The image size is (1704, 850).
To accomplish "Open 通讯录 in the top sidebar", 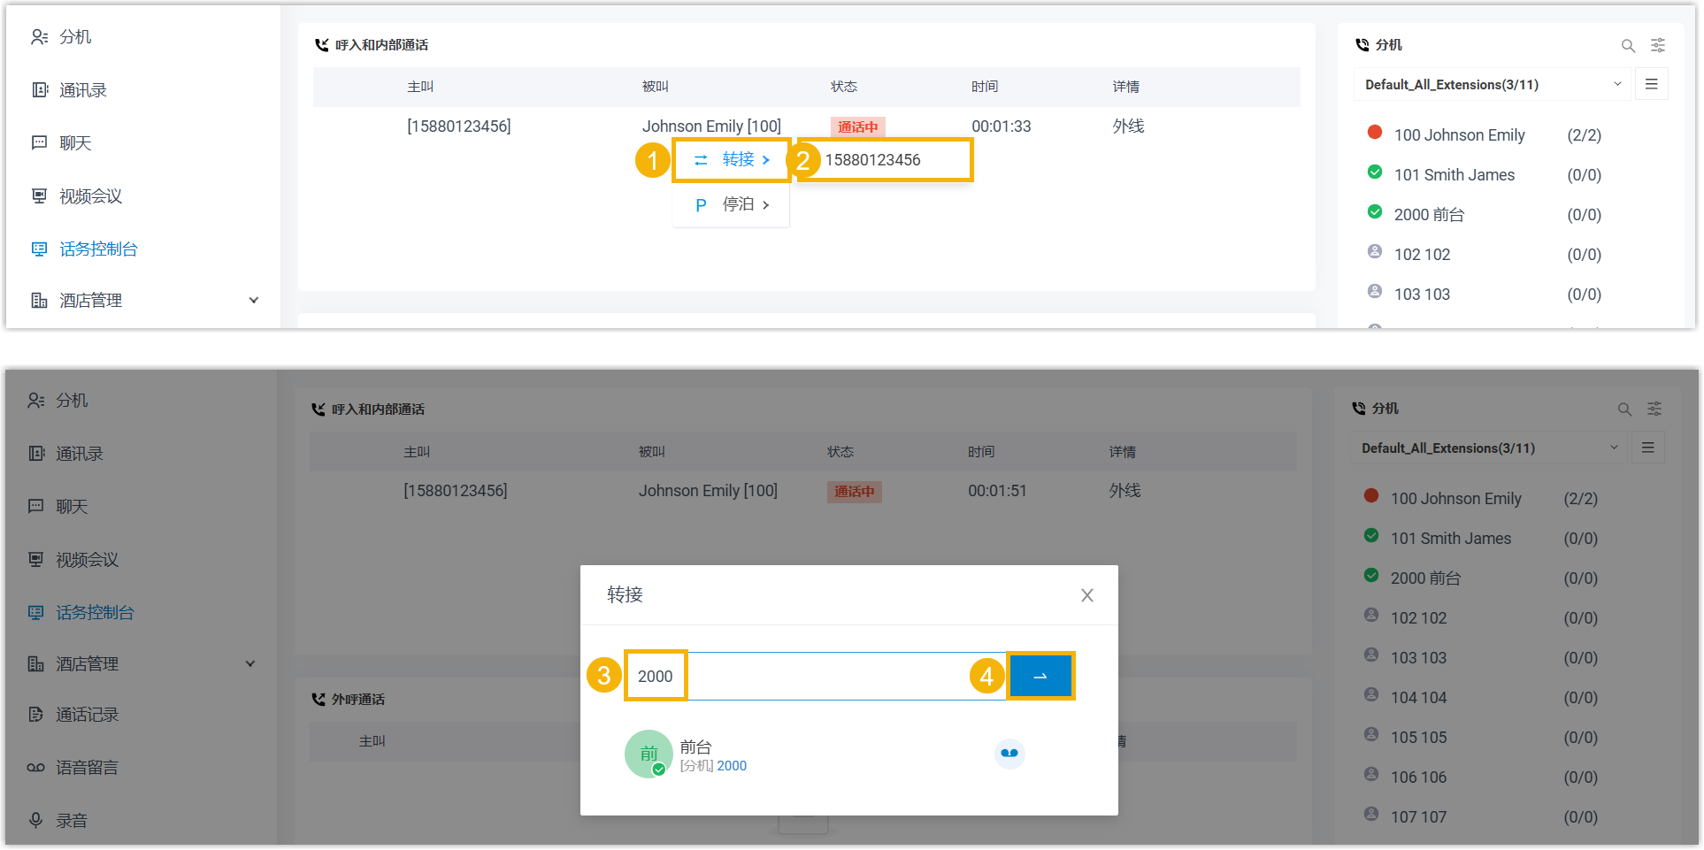I will 82,90.
